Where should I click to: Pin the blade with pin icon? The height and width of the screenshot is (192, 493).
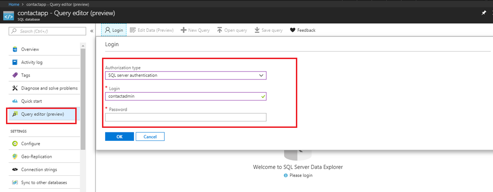pos(484,13)
